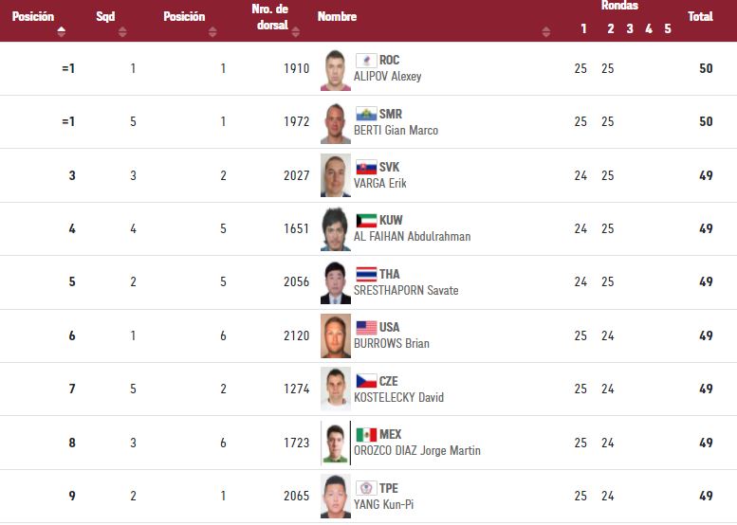Sort table by Sqd column
Viewport: 737px width, 525px height.
122,31
